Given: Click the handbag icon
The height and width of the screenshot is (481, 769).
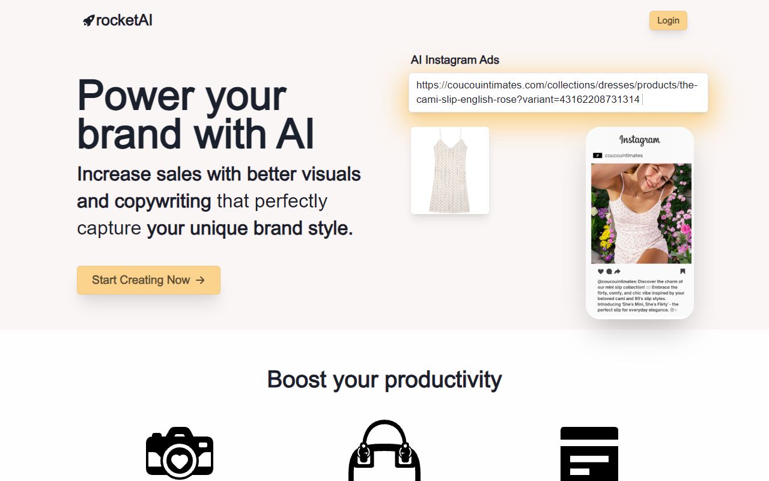Looking at the screenshot, I should coord(384,450).
